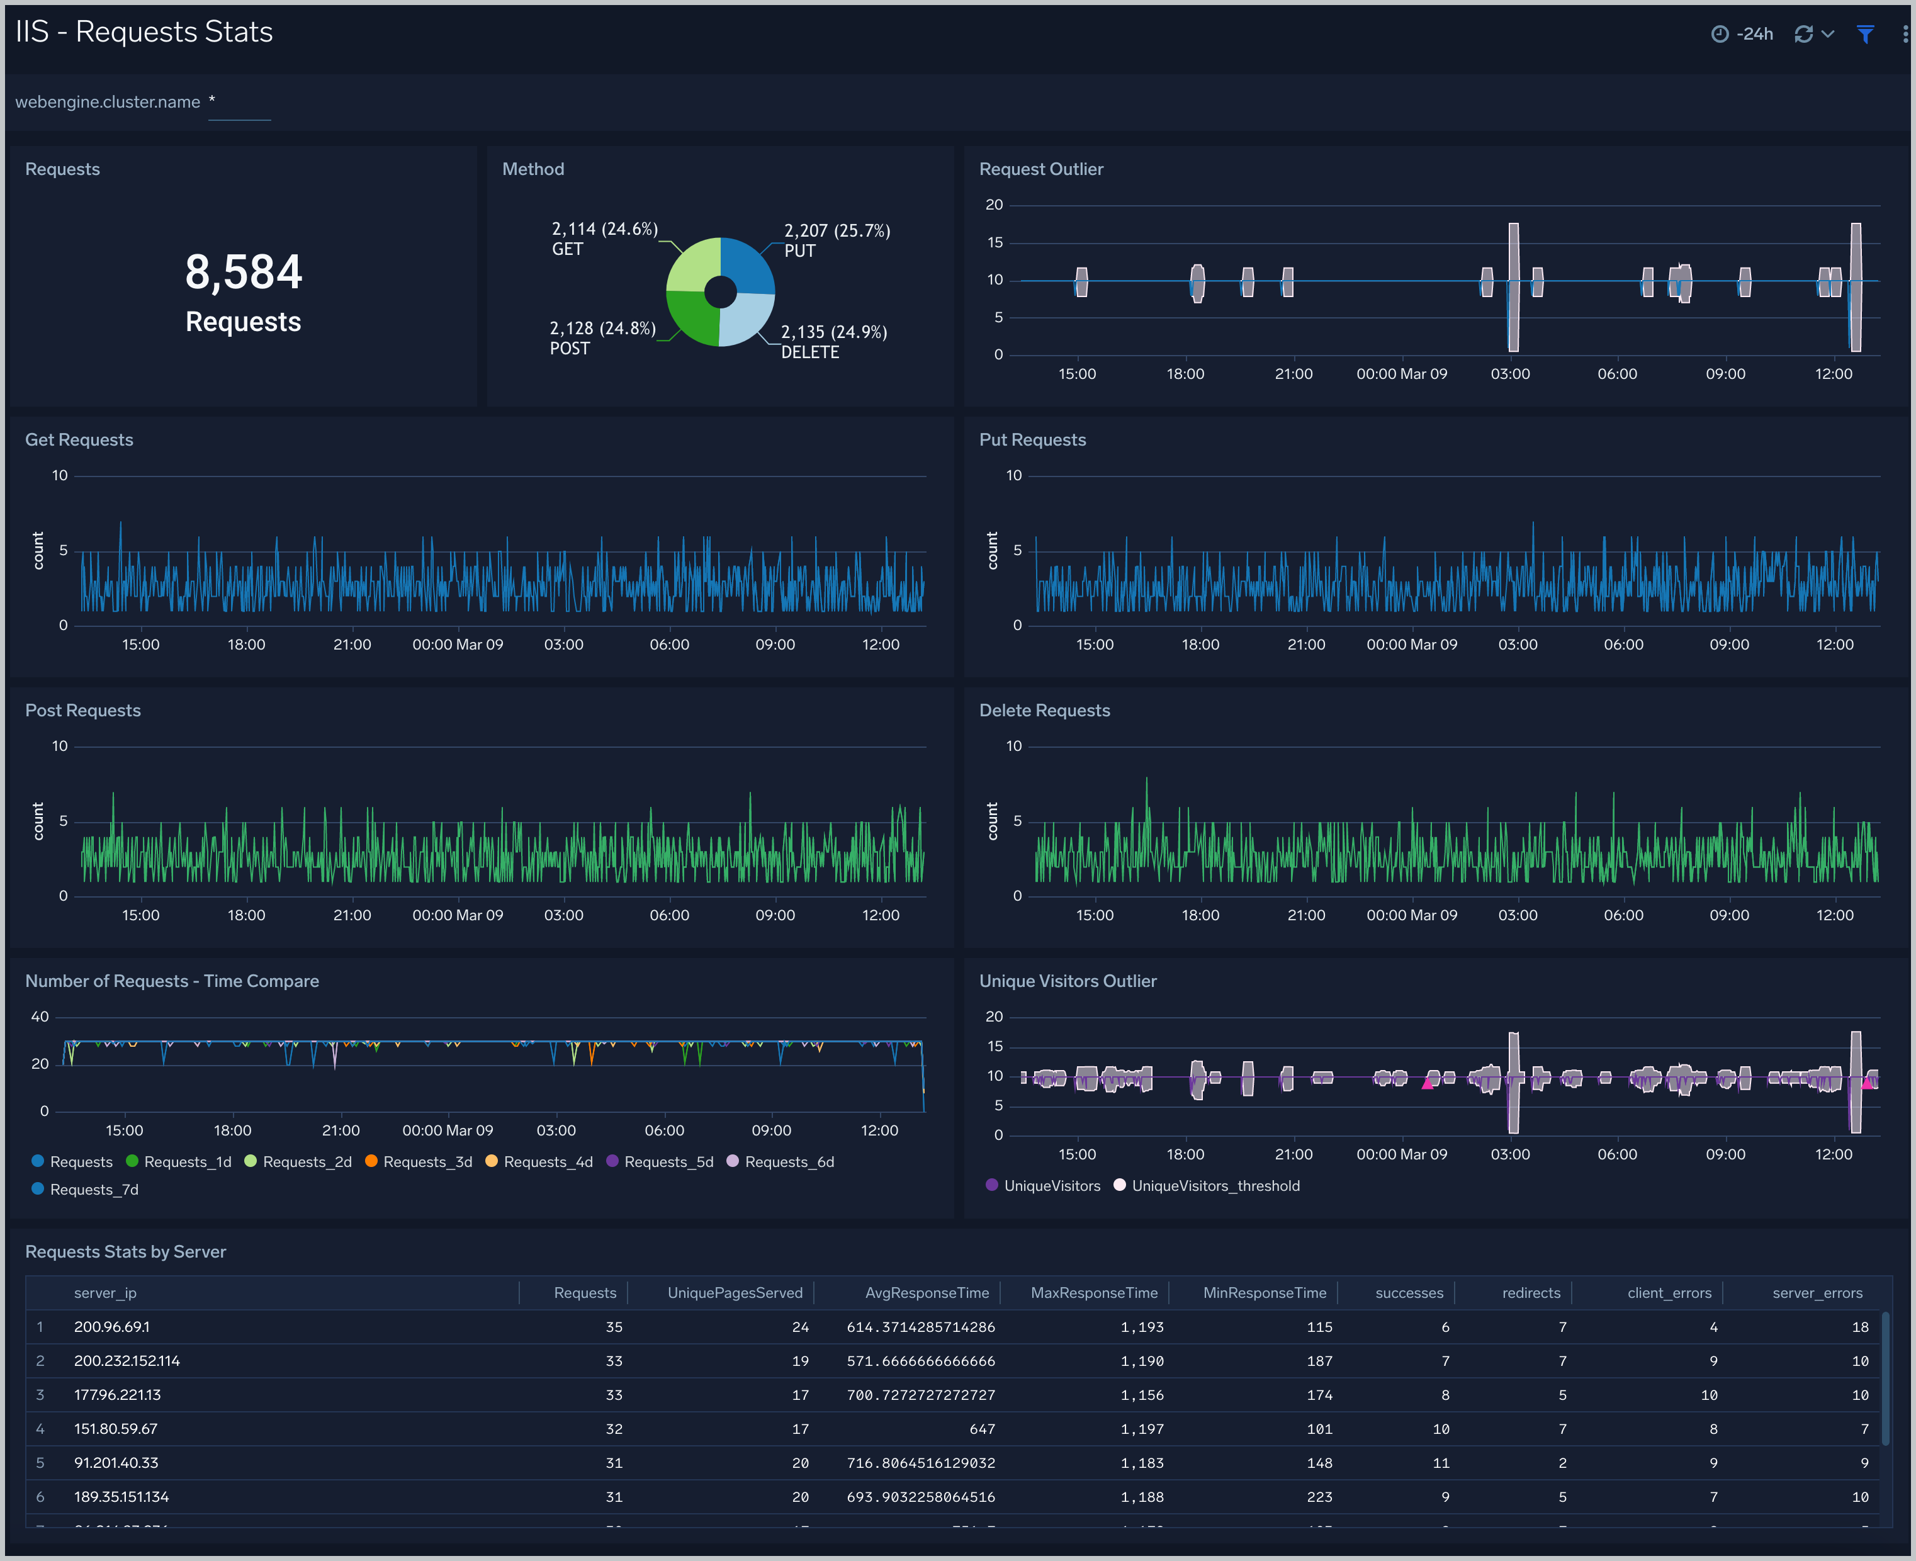Sort table by Requests column header
The height and width of the screenshot is (1561, 1916).
pyautogui.click(x=585, y=1293)
